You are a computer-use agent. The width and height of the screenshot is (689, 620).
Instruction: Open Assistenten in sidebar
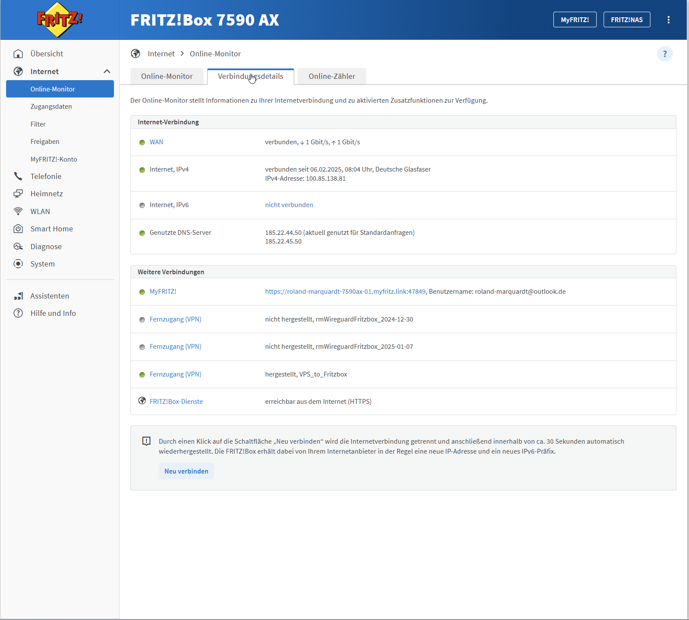50,296
